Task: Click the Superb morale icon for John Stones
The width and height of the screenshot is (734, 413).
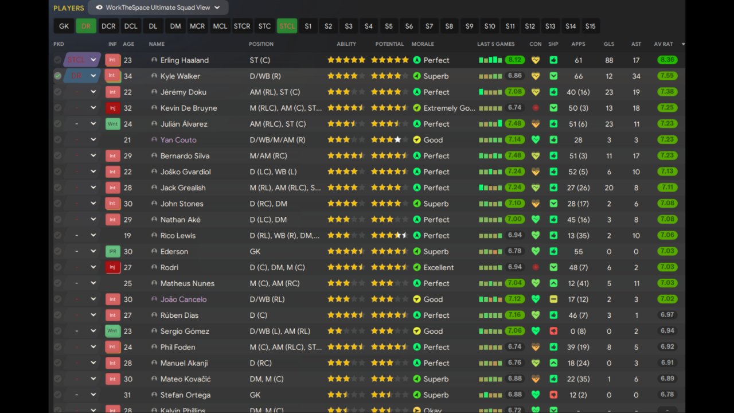Action: pyautogui.click(x=417, y=204)
